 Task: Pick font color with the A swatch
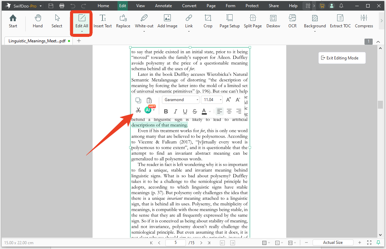click(x=204, y=111)
